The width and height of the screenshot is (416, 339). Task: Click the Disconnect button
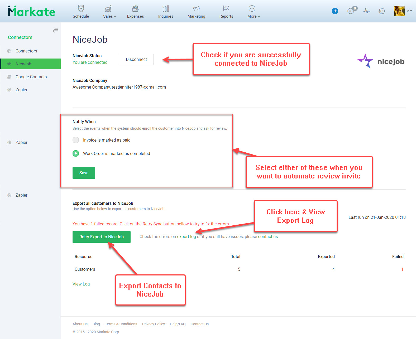coord(136,60)
